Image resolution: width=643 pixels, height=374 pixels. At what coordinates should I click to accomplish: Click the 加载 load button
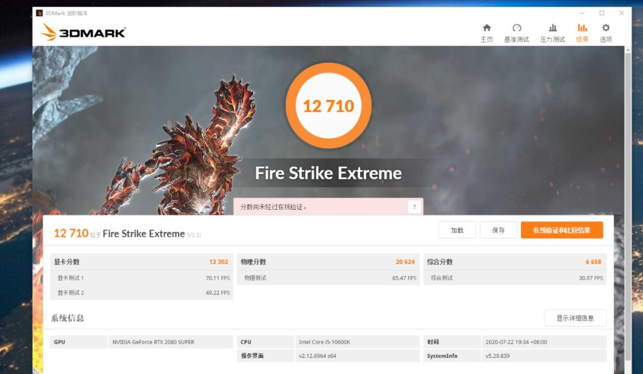(x=457, y=230)
